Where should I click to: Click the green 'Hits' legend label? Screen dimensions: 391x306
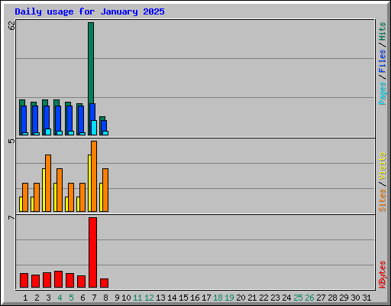[382, 31]
